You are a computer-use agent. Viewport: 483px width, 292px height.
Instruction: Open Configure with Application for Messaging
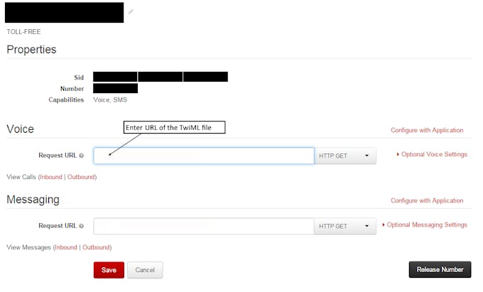[427, 200]
